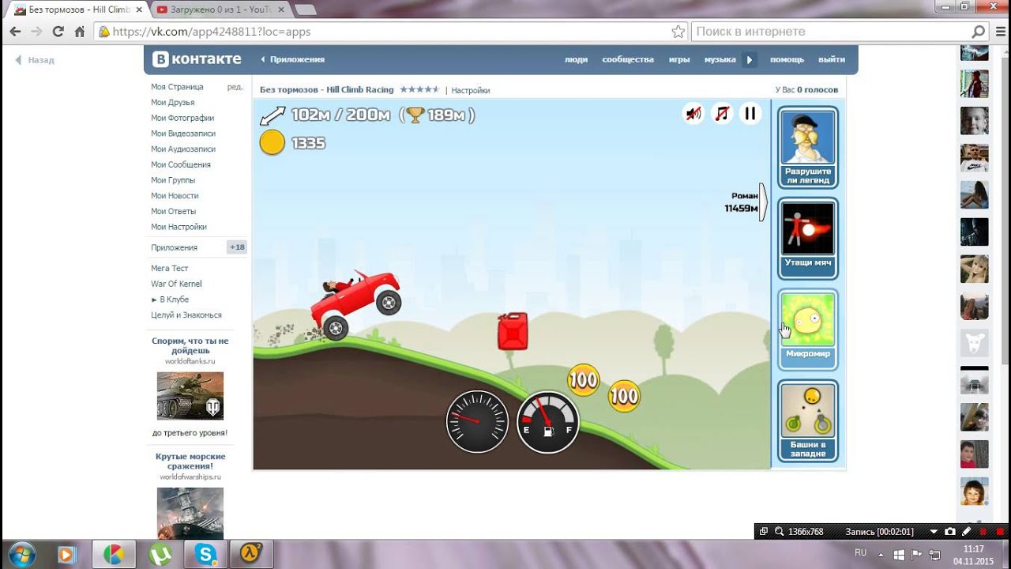Reload the page
This screenshot has height=569, width=1011.
point(58,32)
